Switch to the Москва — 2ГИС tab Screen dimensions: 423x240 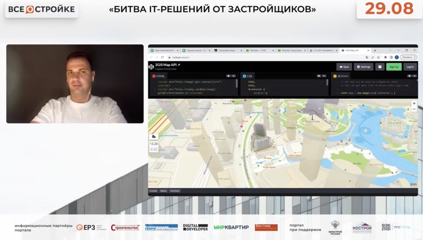(260, 50)
